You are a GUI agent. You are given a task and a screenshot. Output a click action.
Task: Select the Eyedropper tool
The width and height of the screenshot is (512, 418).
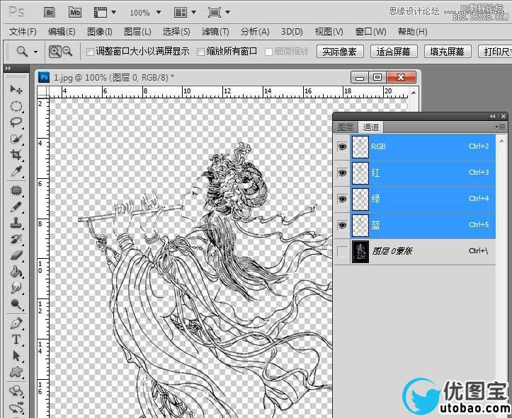tap(16, 172)
